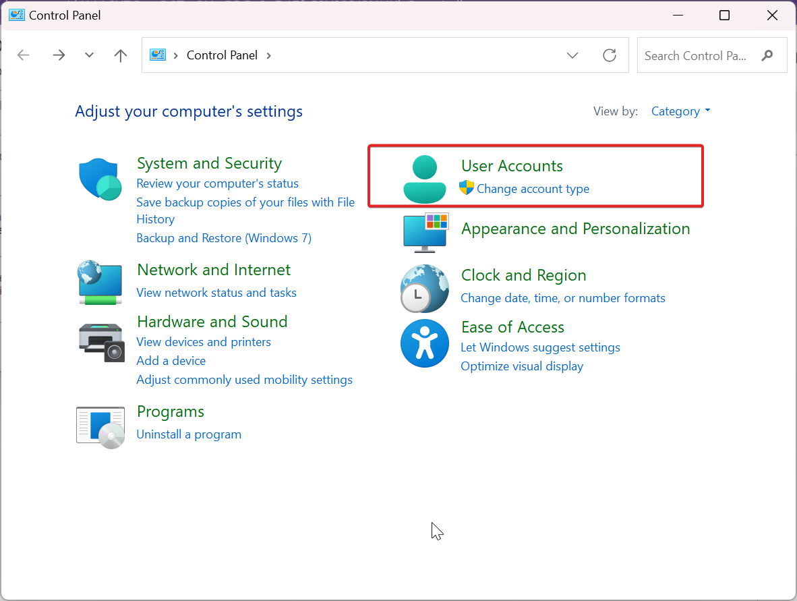Expand the chevron before Control Panel breadcrumb
The width and height of the screenshot is (797, 601).
(176, 55)
